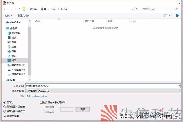Viewport: 183px width, 122px height.
Task: Collapse with 隐藏文件夹 chevron
Action: pos(5,116)
